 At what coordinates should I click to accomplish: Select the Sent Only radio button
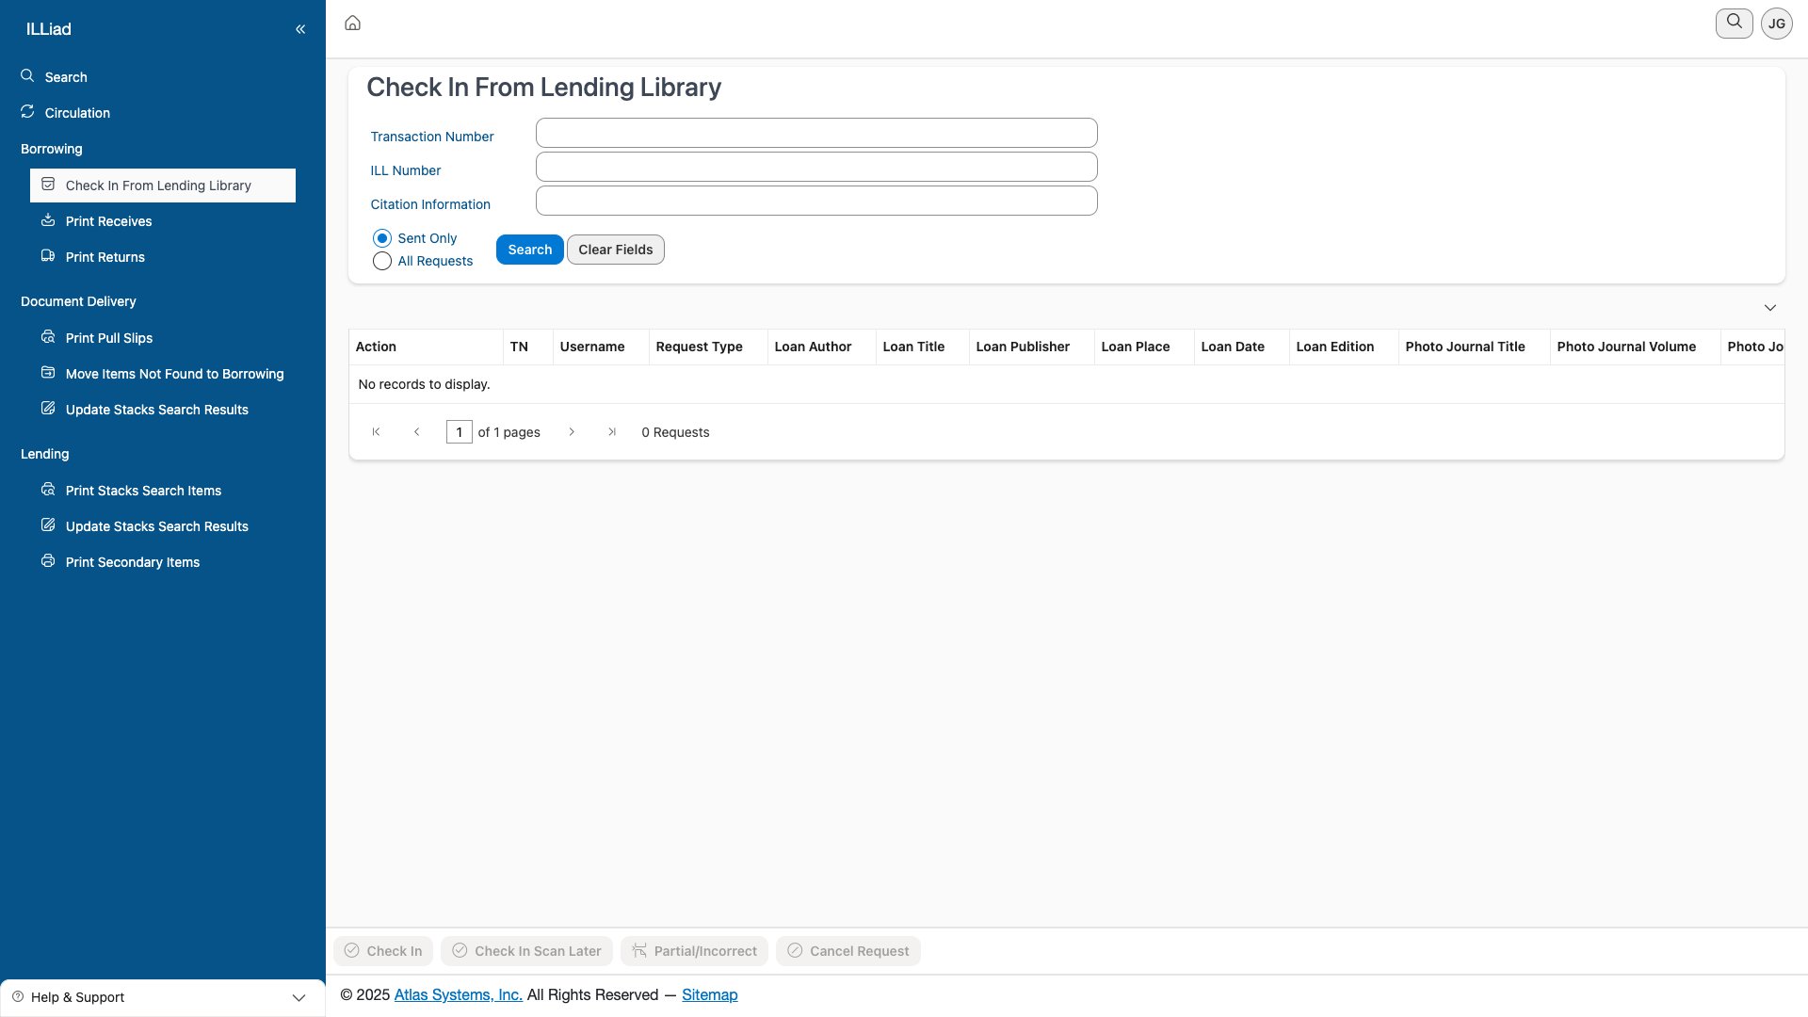click(x=382, y=238)
